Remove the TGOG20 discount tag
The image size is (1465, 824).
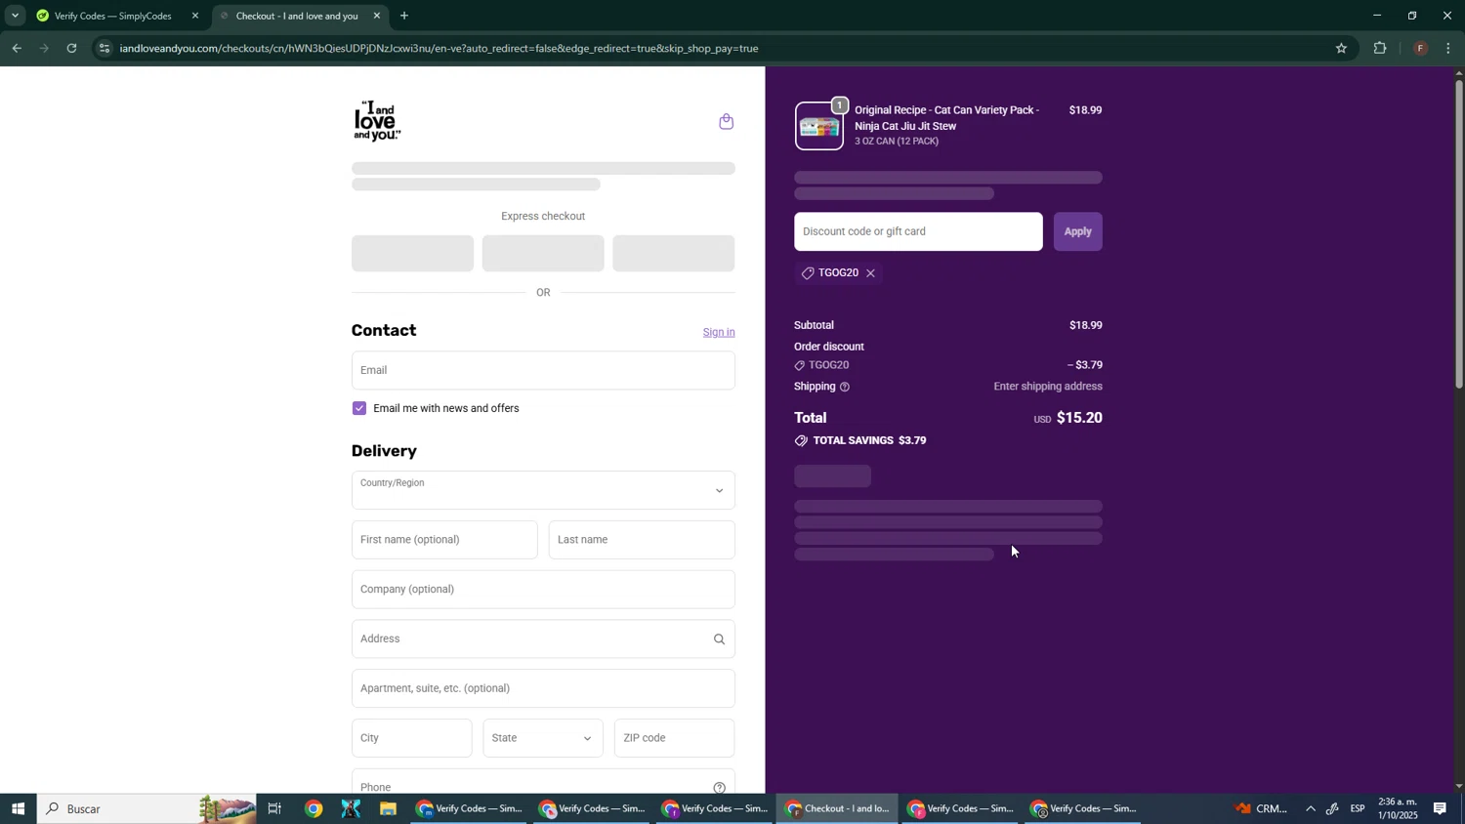point(870,273)
